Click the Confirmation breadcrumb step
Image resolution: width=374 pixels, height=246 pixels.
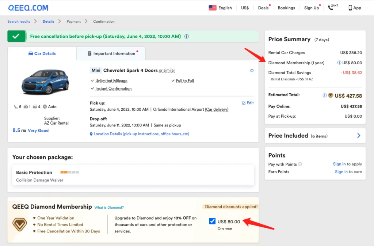coord(104,22)
